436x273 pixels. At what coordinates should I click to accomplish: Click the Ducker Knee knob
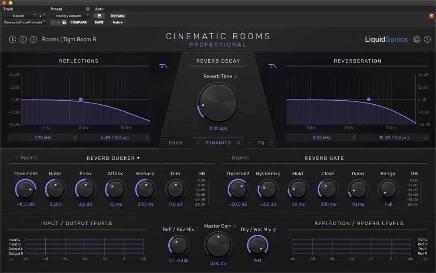click(85, 189)
